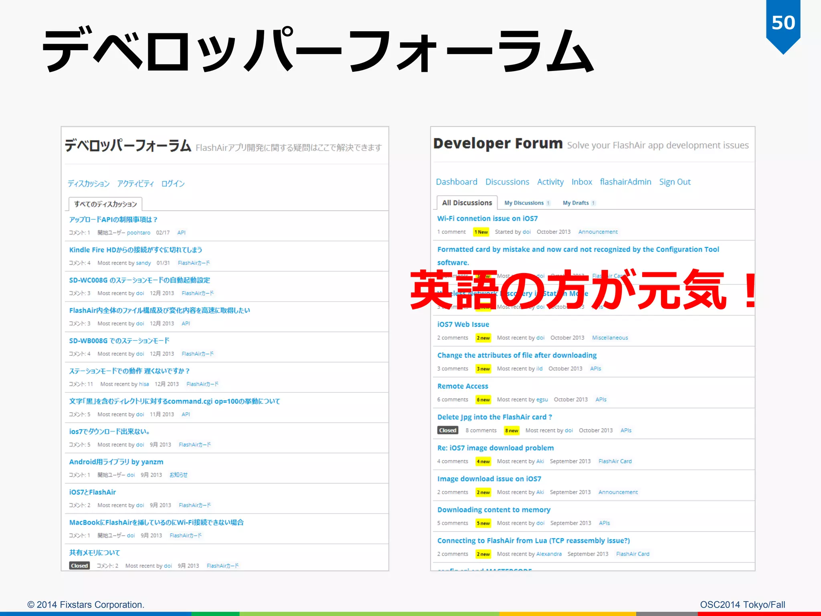The image size is (821, 616).
Task: Open thread 共有メモリについて
Action: [x=95, y=553]
